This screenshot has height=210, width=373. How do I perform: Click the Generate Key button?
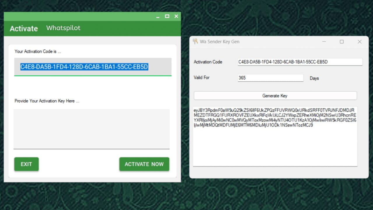(275, 96)
